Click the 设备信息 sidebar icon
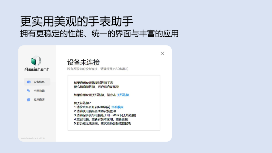Viewport: 272px width, 153px height. click(x=29, y=82)
